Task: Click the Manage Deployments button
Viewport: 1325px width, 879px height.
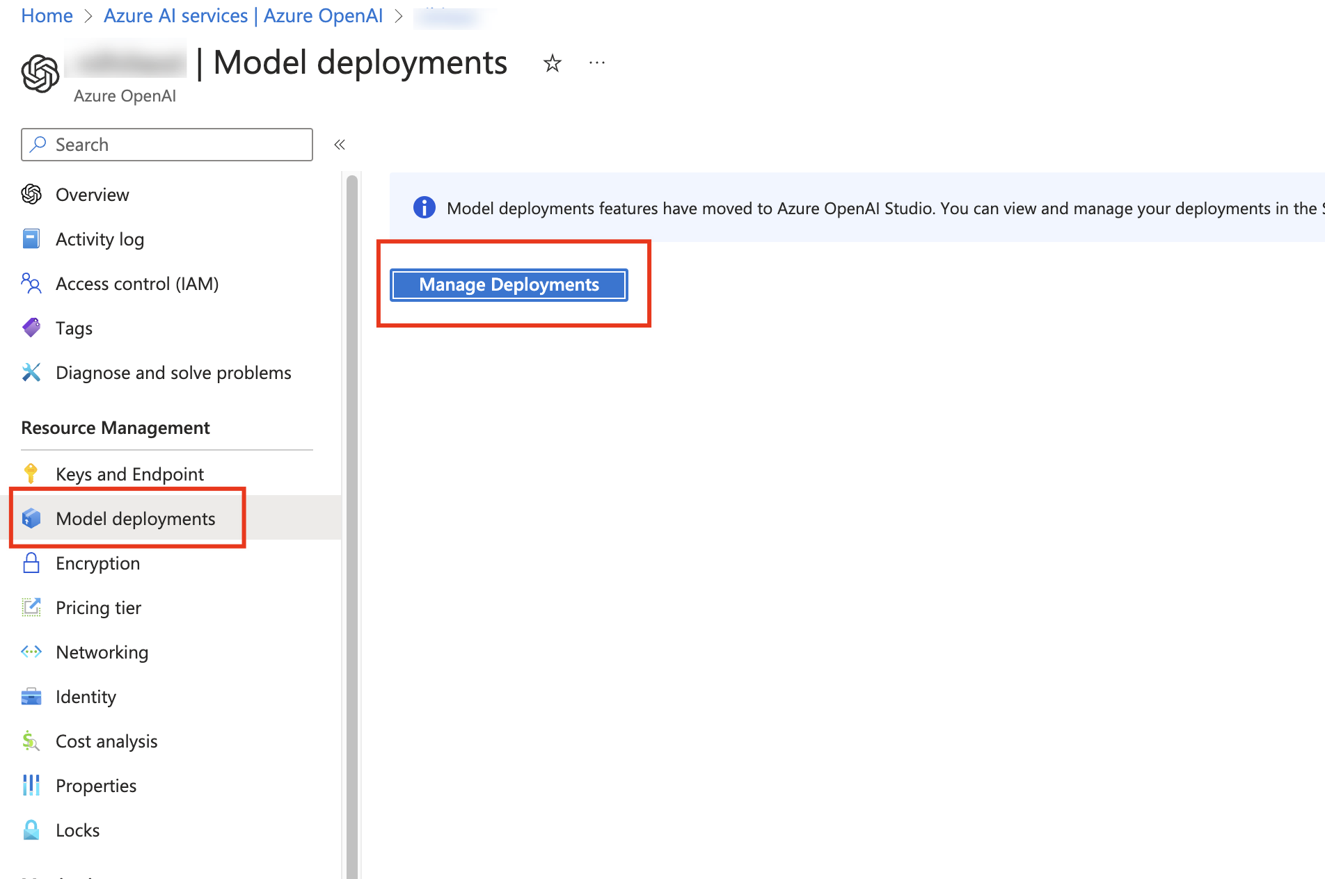Action: tap(509, 284)
